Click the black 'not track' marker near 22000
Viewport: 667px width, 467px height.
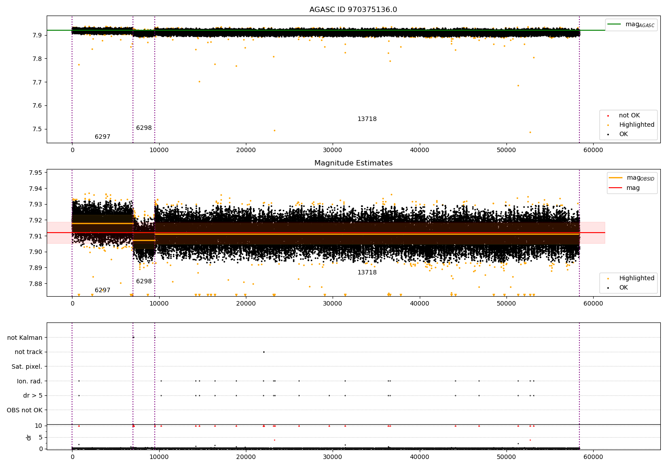coord(264,352)
